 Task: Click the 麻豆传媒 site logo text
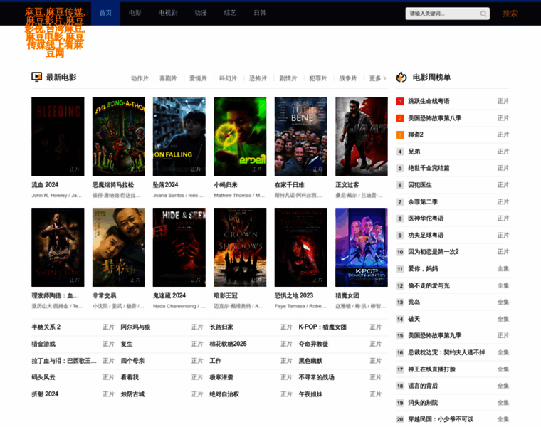tap(55, 32)
